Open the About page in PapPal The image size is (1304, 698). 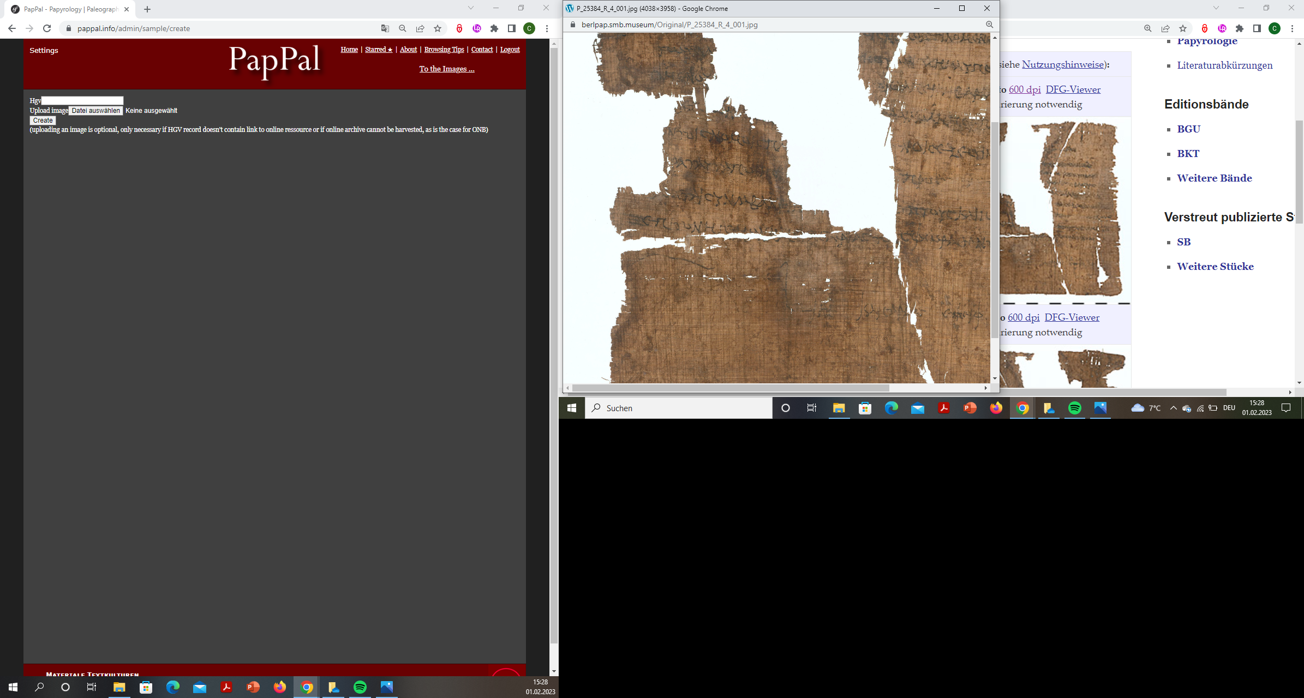(408, 50)
